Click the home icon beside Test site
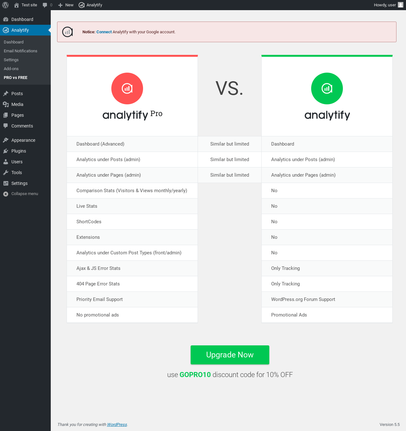This screenshot has height=431, width=406. pyautogui.click(x=16, y=5)
